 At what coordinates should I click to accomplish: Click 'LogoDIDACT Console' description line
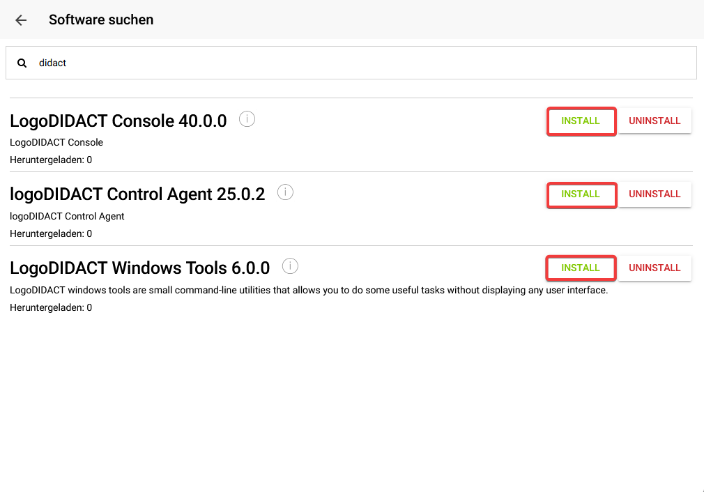(x=56, y=142)
